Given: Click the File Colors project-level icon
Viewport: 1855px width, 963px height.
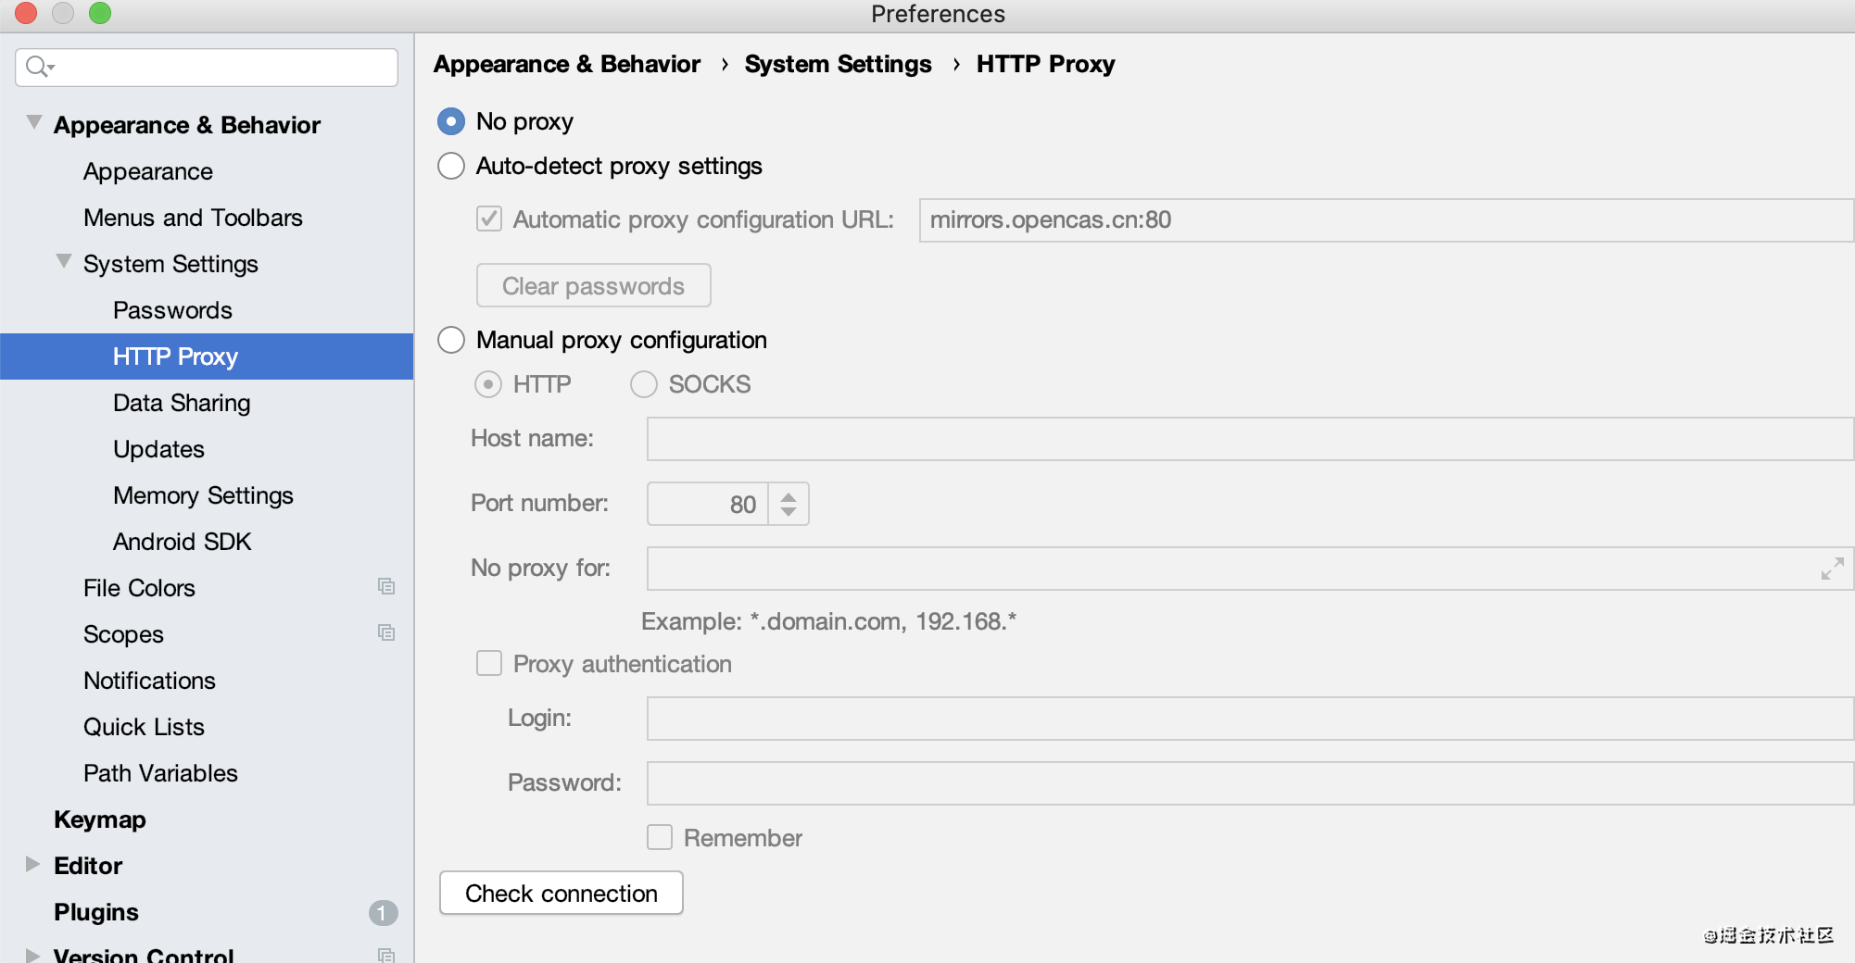Looking at the screenshot, I should [386, 587].
